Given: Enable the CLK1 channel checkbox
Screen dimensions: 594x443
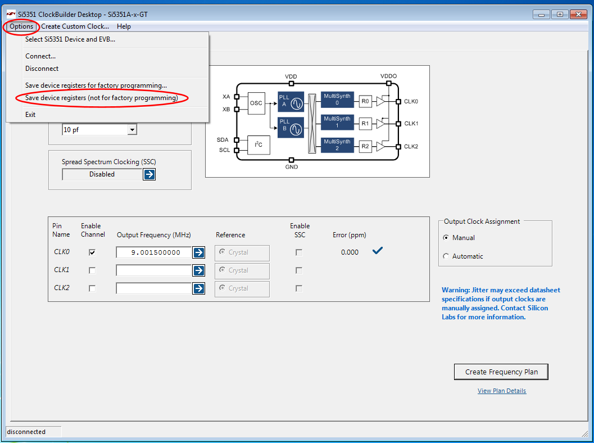Looking at the screenshot, I should click(92, 270).
